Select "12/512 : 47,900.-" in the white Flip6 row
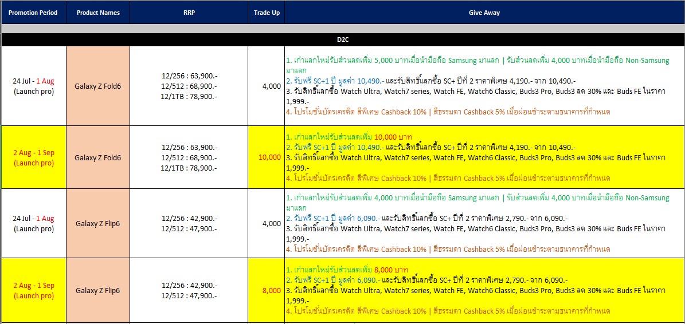The height and width of the screenshot is (324, 685). click(189, 228)
